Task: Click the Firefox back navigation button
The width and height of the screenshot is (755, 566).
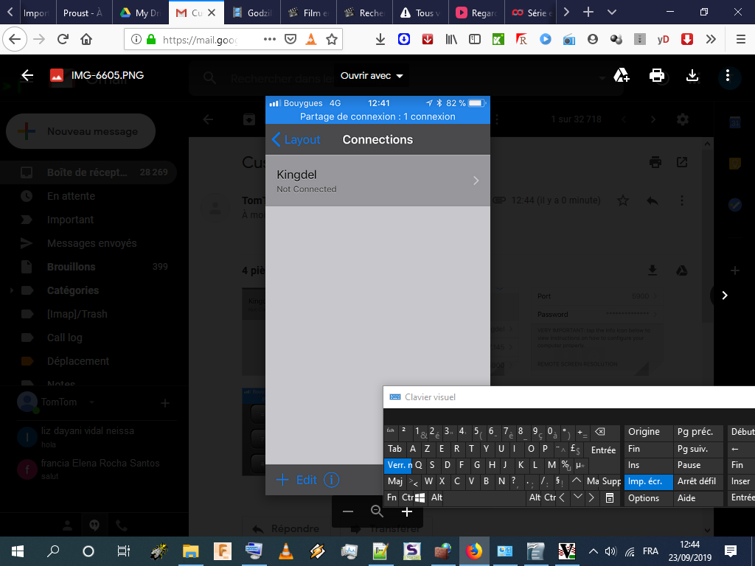Action: coord(15,39)
